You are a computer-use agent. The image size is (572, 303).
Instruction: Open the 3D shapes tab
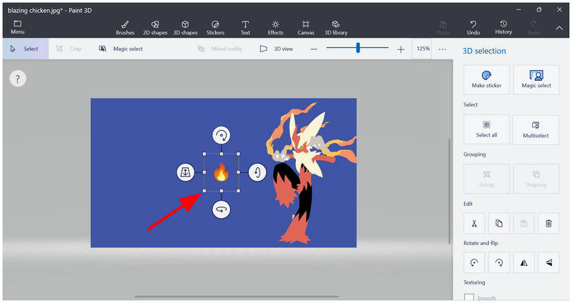[x=185, y=28]
